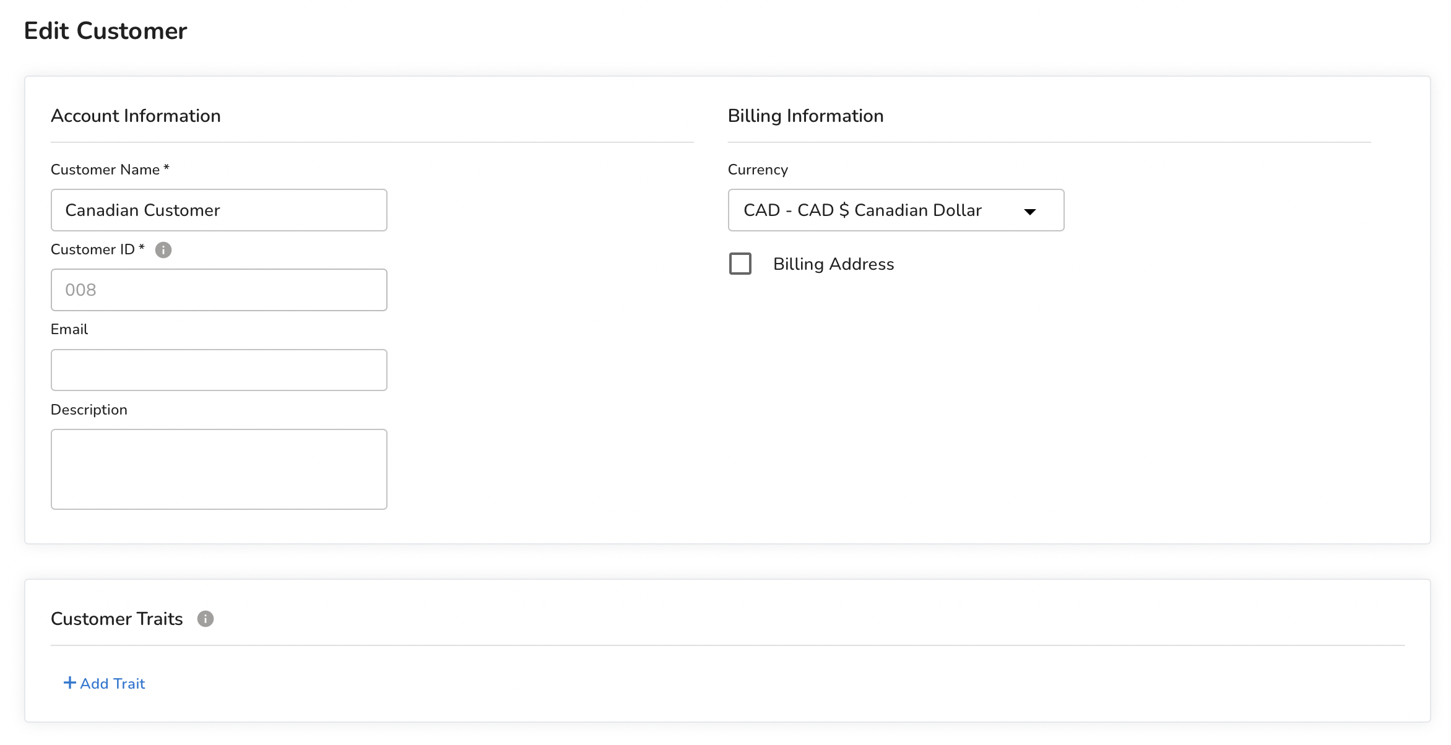1451x745 pixels.
Task: Click the Customer Traits info icon
Action: coord(206,619)
